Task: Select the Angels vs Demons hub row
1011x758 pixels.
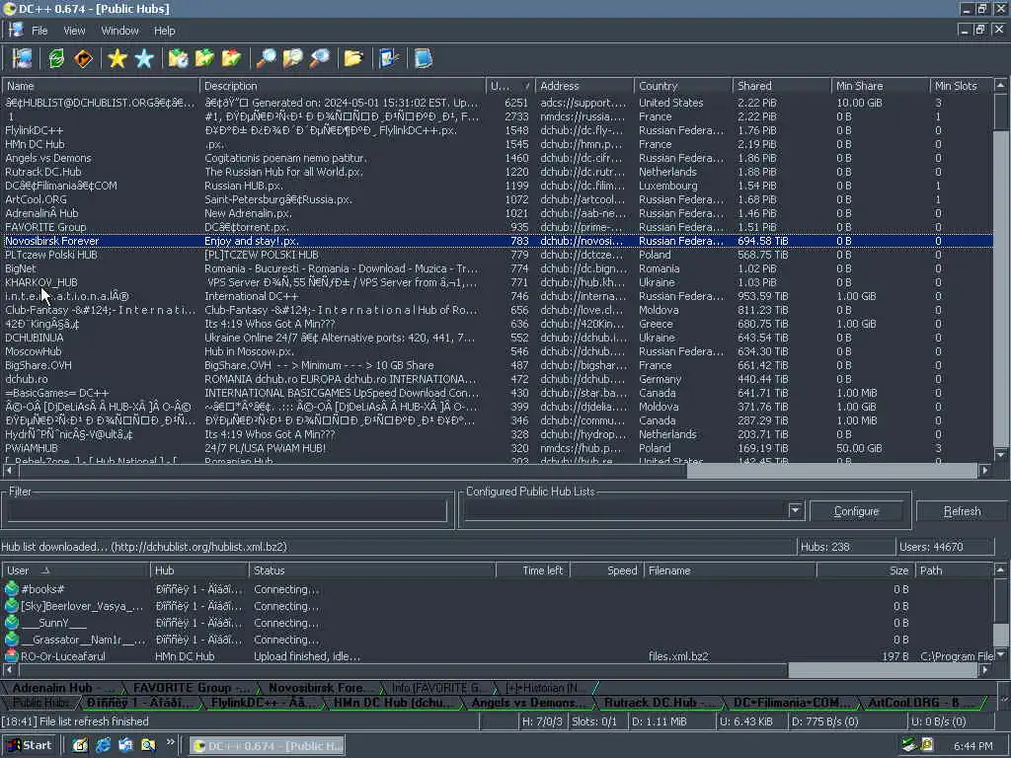Action: (x=498, y=158)
